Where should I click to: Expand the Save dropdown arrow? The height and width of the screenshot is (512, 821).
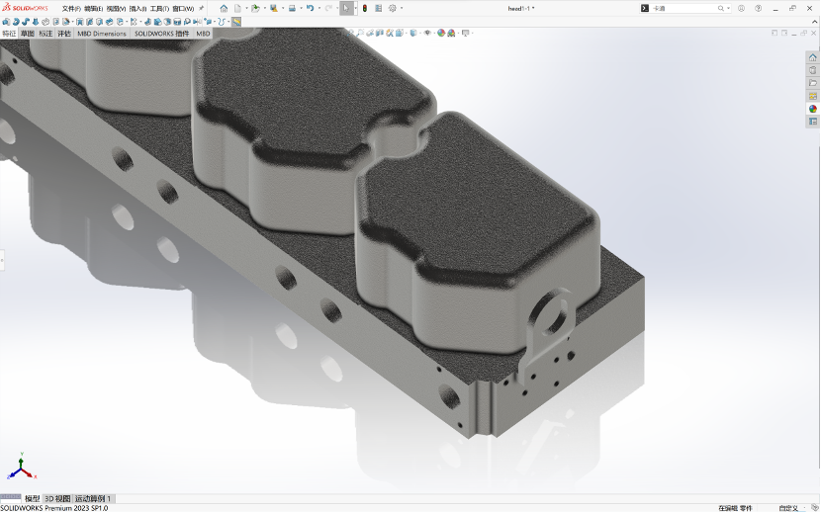pos(282,8)
